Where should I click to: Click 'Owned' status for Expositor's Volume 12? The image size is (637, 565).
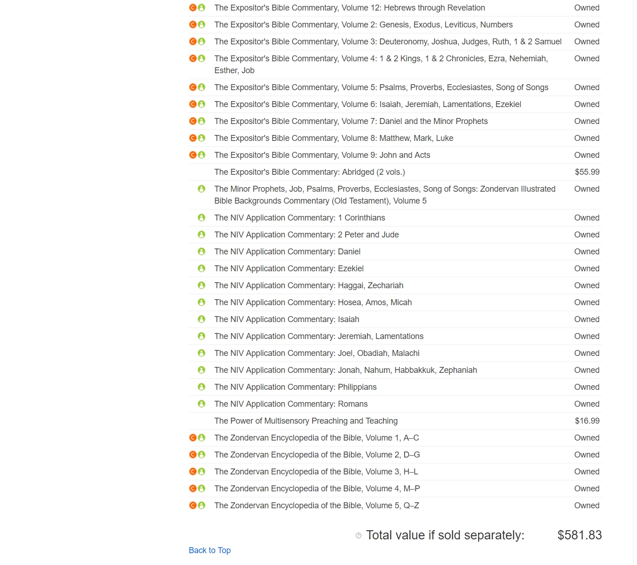click(x=587, y=8)
